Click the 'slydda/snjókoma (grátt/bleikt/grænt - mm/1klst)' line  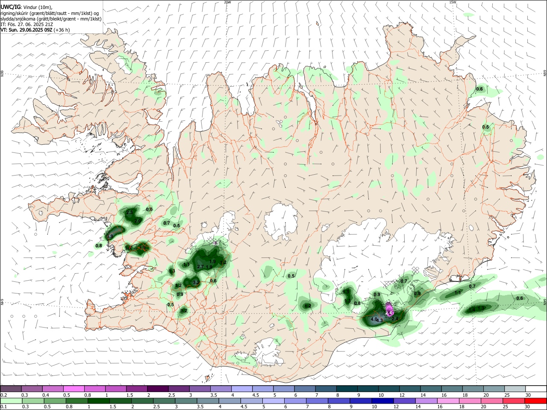(x=51, y=19)
